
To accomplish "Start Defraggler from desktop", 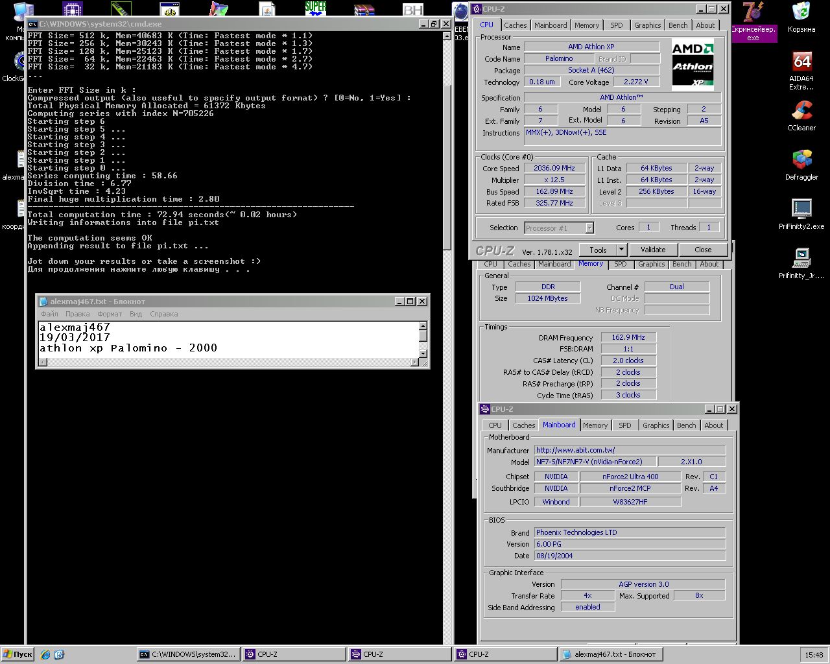I will (x=801, y=166).
